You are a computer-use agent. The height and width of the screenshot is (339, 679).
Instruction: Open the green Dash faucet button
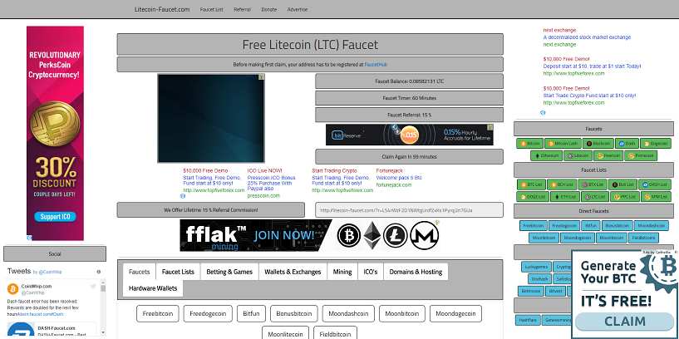point(627,143)
